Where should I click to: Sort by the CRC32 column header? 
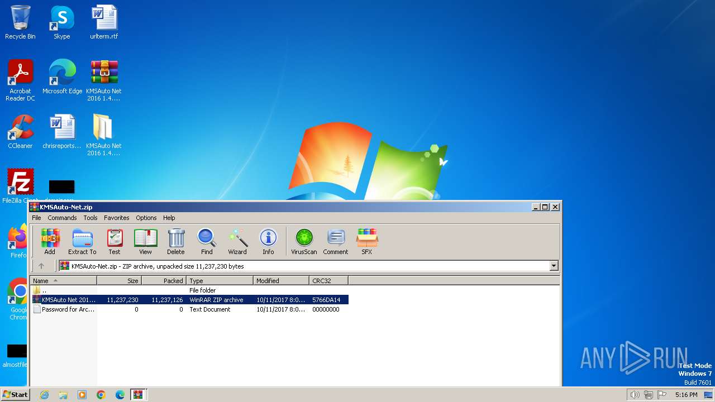pos(328,281)
